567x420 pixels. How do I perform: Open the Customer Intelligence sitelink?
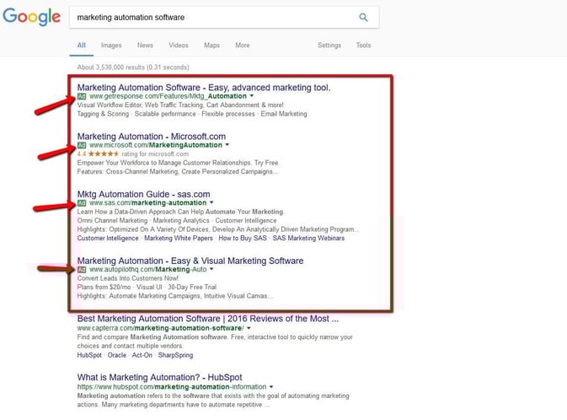[108, 238]
